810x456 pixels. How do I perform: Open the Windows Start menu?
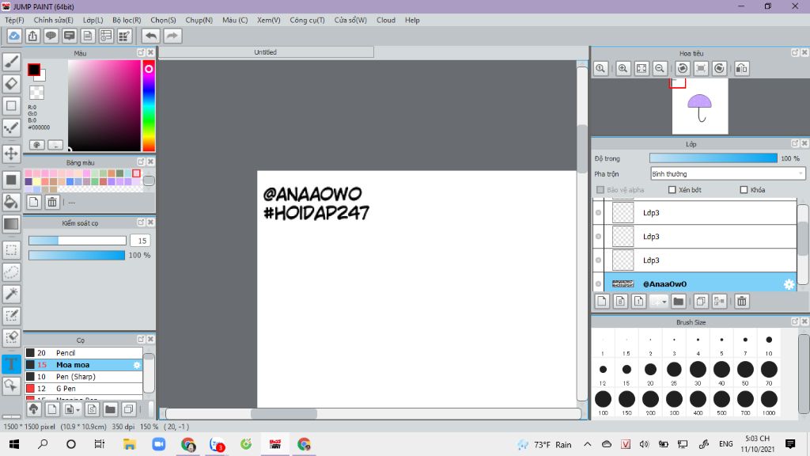tap(14, 444)
